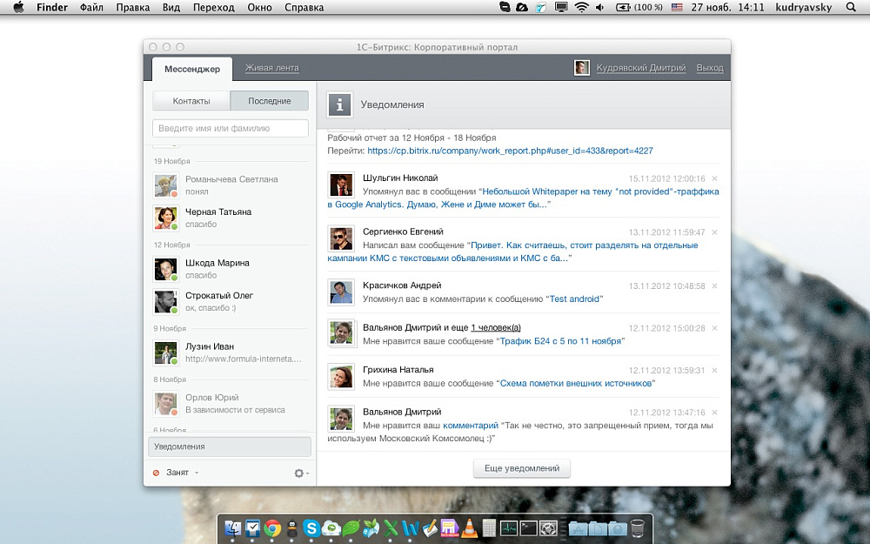Viewport: 870px width, 544px height.
Task: Open the Живая лента tab
Action: coord(271,68)
